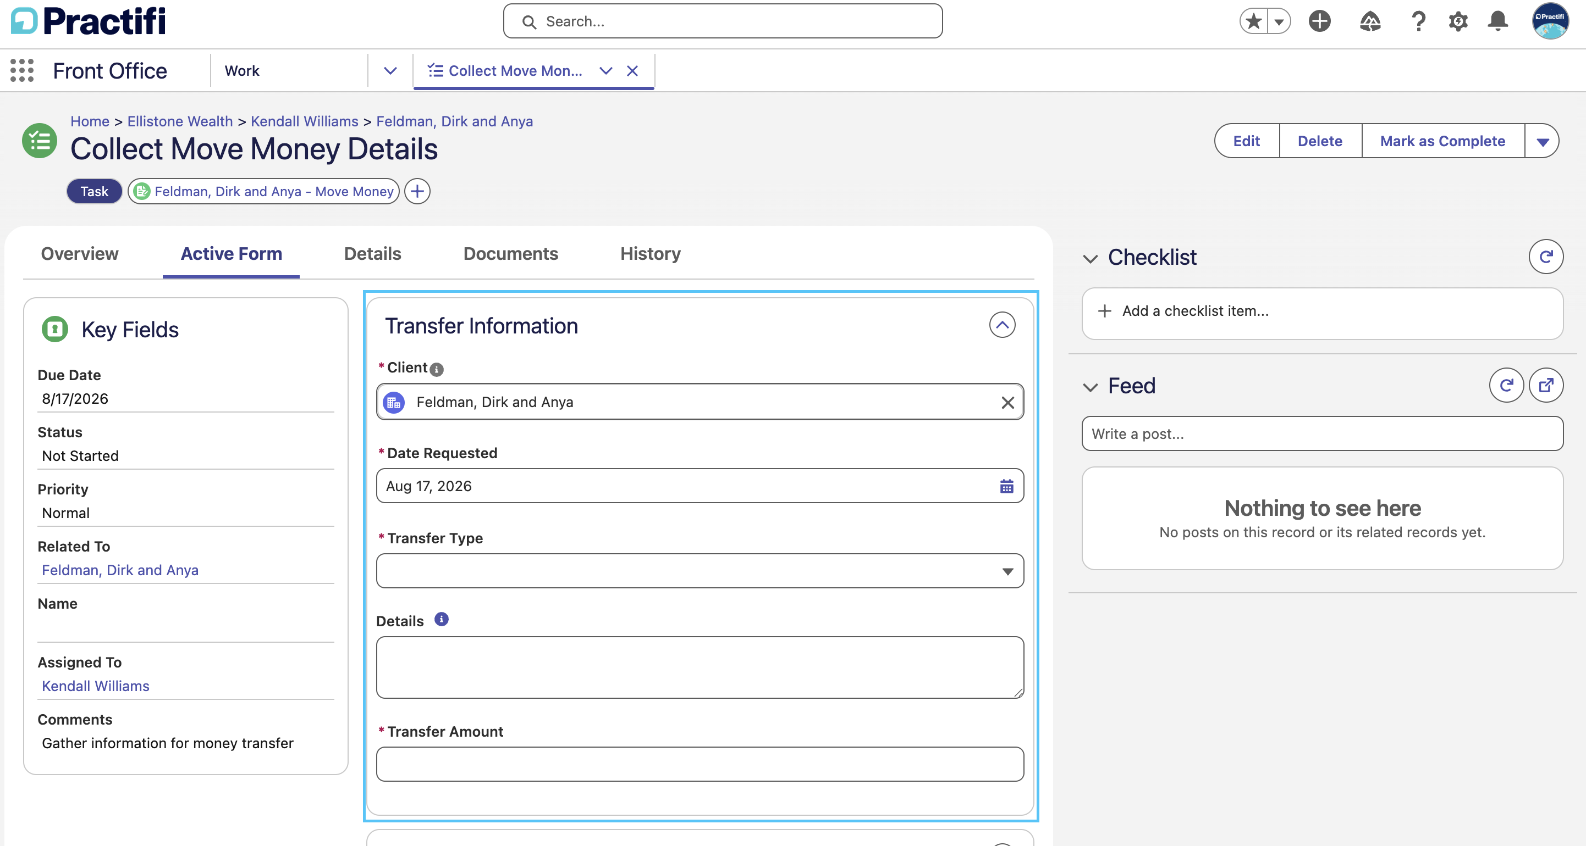Click the green task record icon
Screen dimensions: 1586x846
[40, 141]
